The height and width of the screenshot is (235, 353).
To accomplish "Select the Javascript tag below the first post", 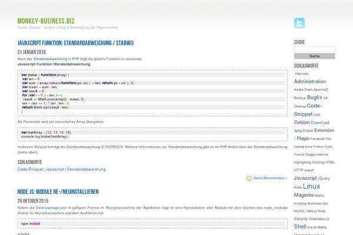I will pos(55,169).
